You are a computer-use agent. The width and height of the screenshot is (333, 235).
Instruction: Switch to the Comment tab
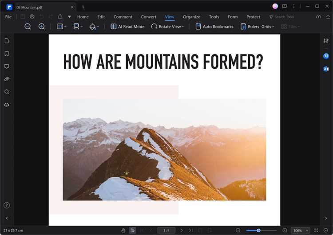pyautogui.click(x=123, y=17)
